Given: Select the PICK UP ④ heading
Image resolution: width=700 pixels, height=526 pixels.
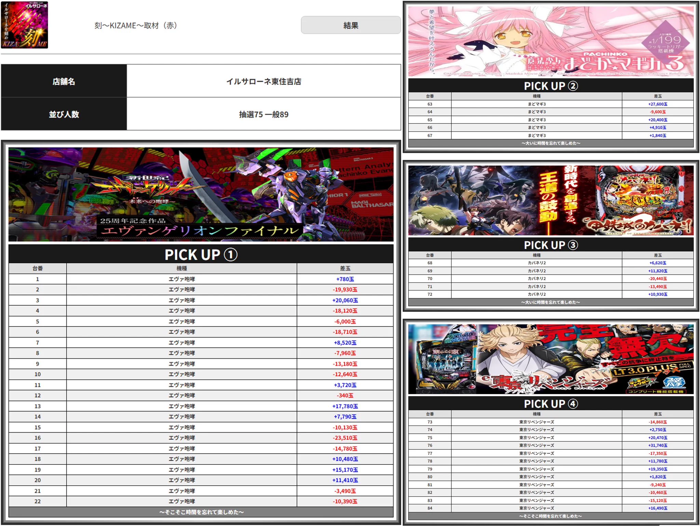Looking at the screenshot, I should (x=551, y=404).
